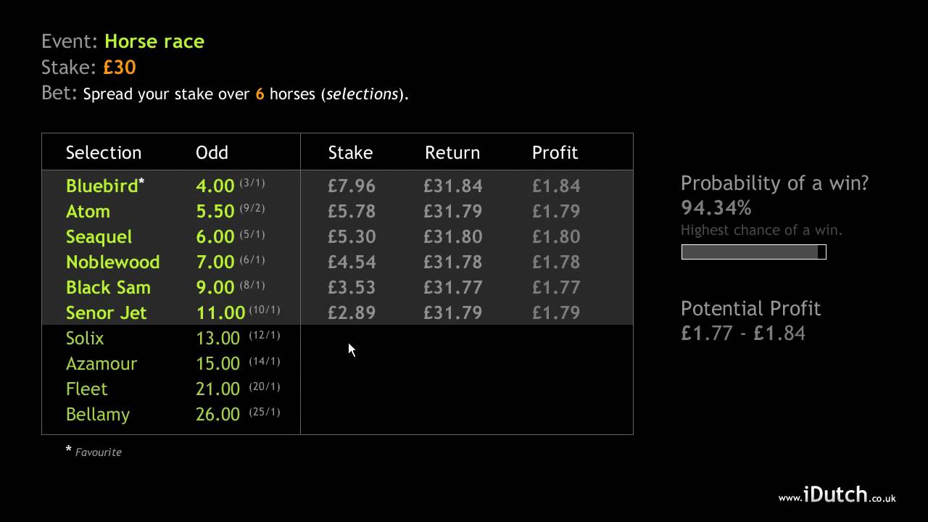
Task: Select the Bluebird favourite selection
Action: coord(102,186)
